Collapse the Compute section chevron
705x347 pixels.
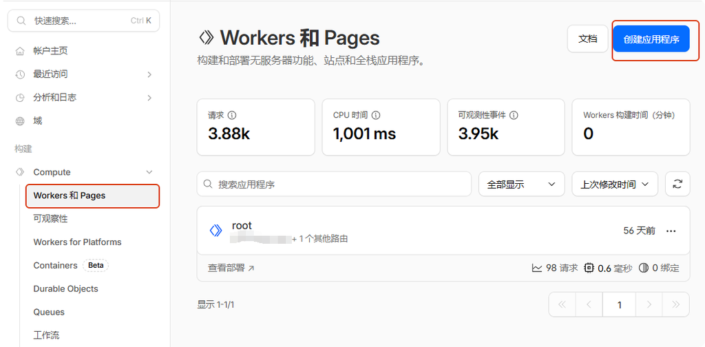[149, 172]
